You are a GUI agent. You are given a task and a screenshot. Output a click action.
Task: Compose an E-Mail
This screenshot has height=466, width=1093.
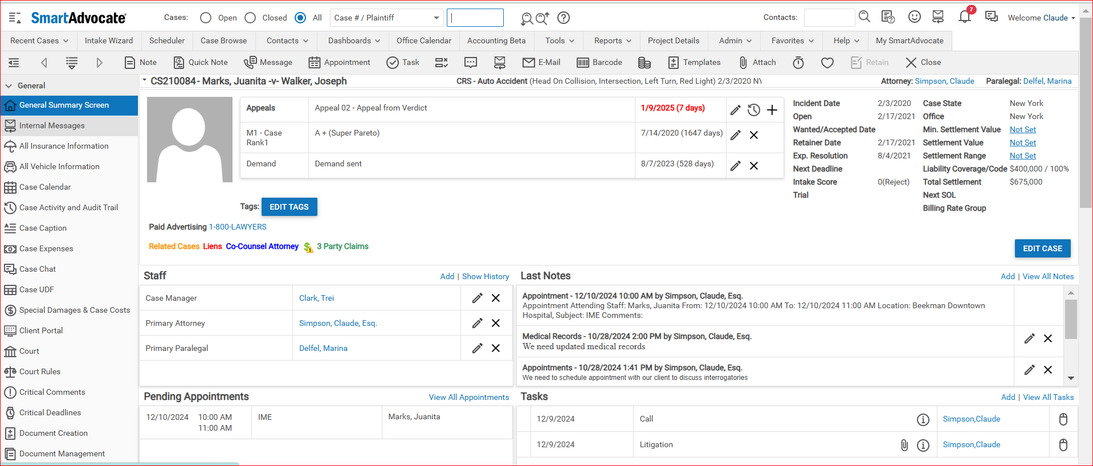click(x=541, y=63)
